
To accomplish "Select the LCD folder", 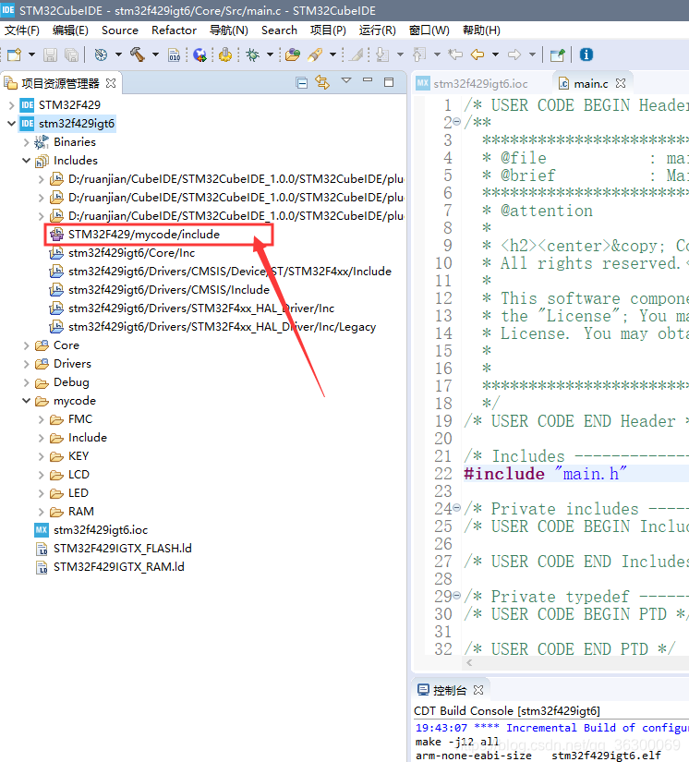I will pos(79,475).
